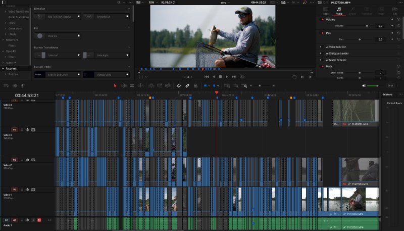Open the viewer zoom 15% dropdown
Image resolution: width=404 pixels, height=231 pixels.
154,3
